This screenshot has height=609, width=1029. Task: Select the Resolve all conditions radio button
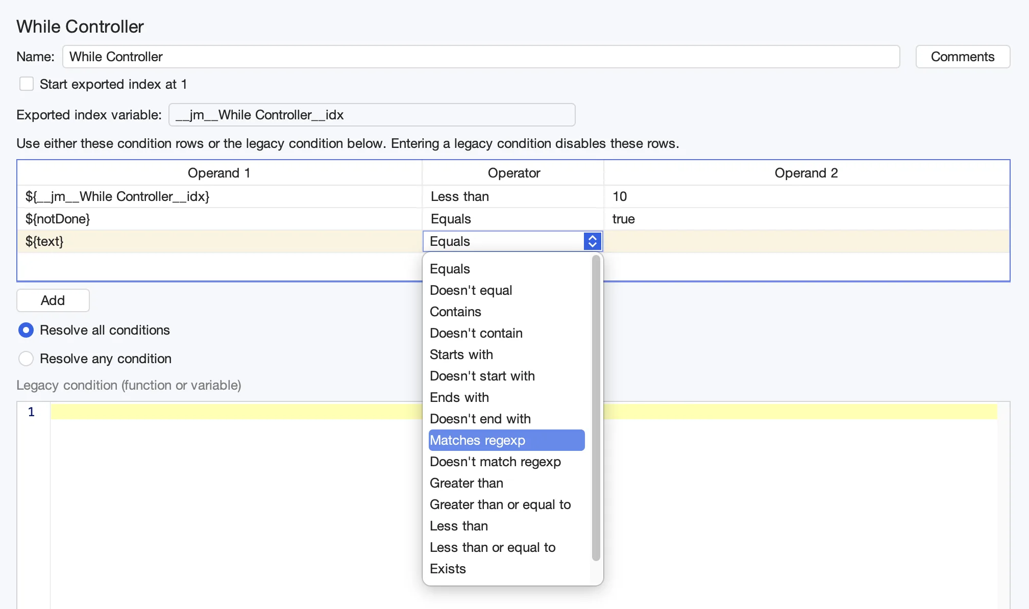pyautogui.click(x=26, y=330)
